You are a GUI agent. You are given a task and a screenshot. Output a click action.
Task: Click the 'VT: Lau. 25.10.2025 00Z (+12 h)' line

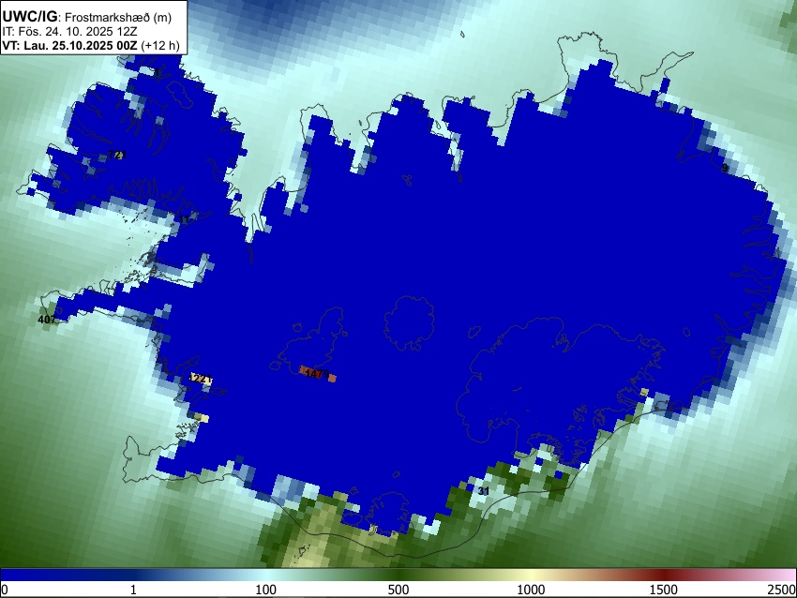tap(91, 45)
